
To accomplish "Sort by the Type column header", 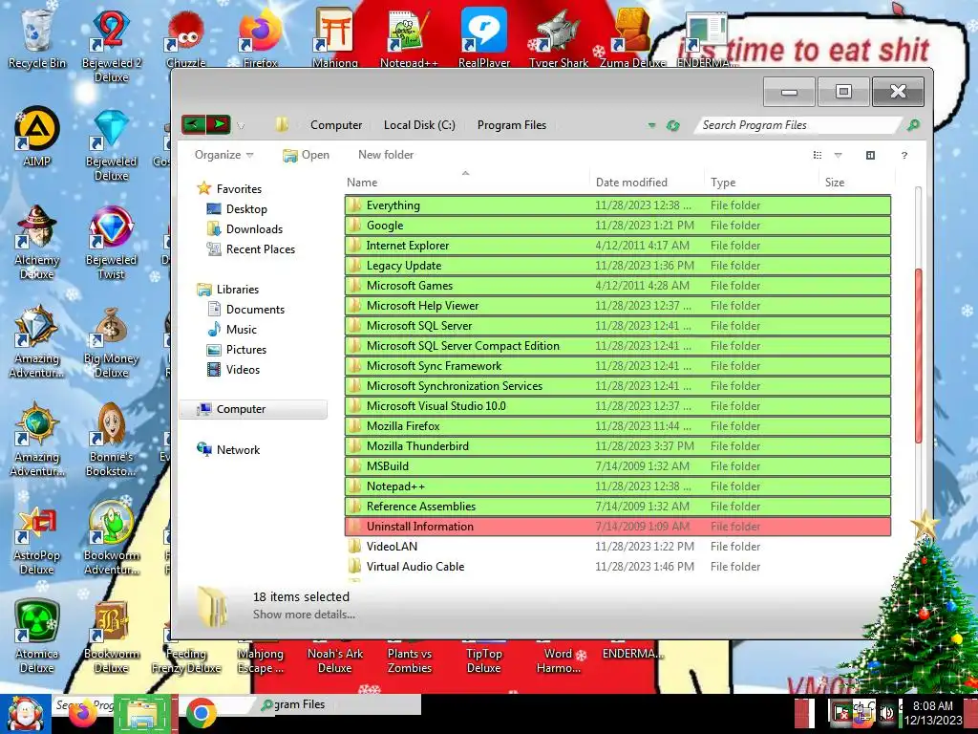I will (x=761, y=183).
